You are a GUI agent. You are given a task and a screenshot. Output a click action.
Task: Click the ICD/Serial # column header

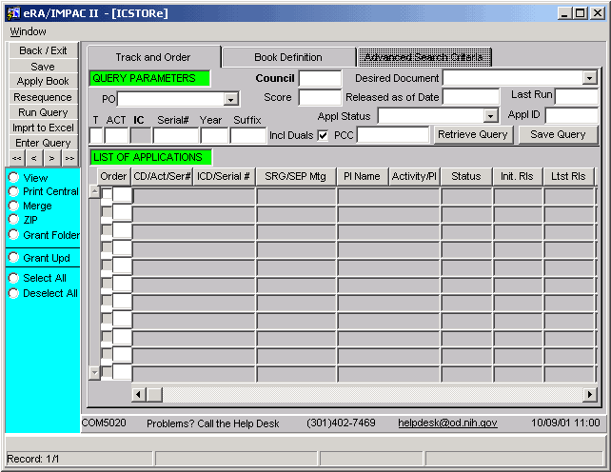pyautogui.click(x=224, y=177)
